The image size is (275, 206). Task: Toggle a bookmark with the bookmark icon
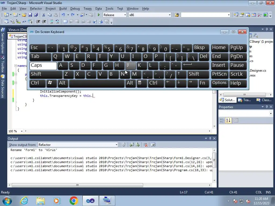pos(65,21)
